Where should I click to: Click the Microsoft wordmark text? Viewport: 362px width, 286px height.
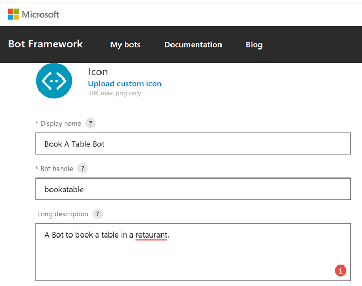click(41, 14)
